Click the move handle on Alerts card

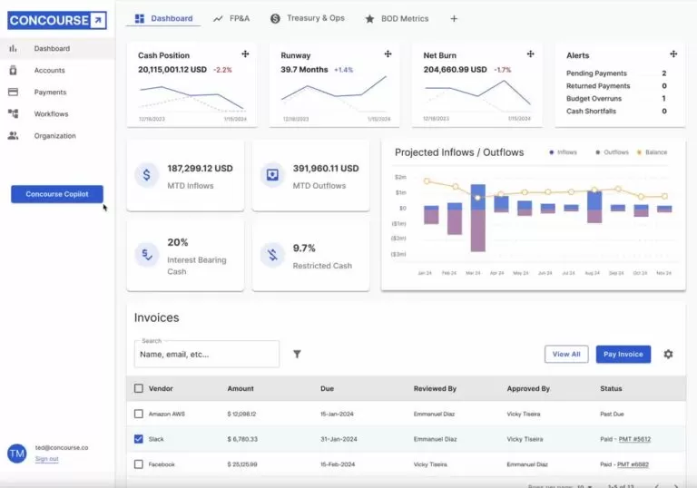click(x=673, y=54)
